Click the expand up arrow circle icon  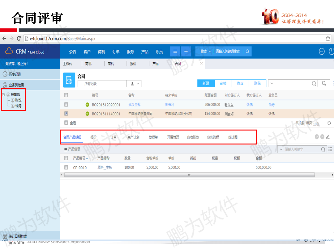coord(322,137)
